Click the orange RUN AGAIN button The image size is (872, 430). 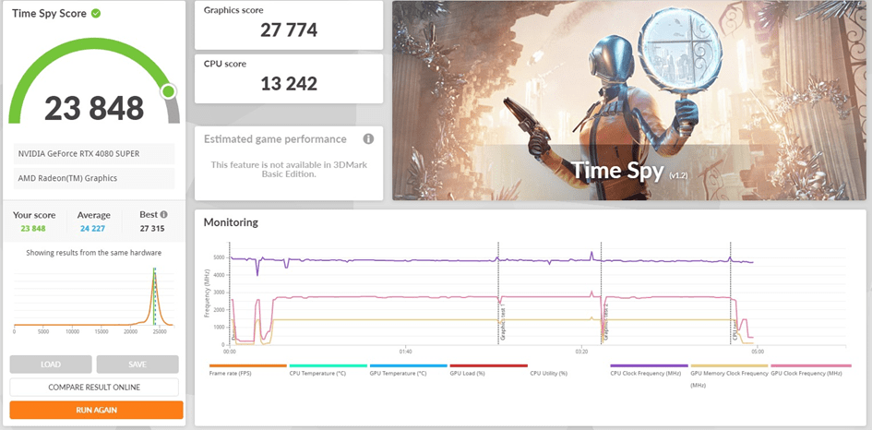tap(96, 410)
